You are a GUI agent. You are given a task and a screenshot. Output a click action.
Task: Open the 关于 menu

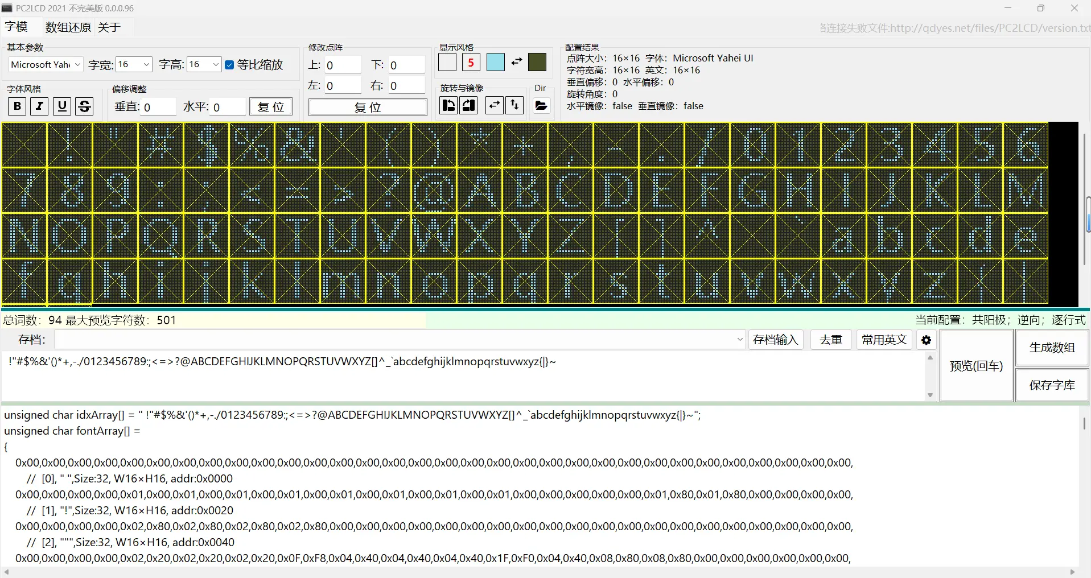tap(109, 27)
